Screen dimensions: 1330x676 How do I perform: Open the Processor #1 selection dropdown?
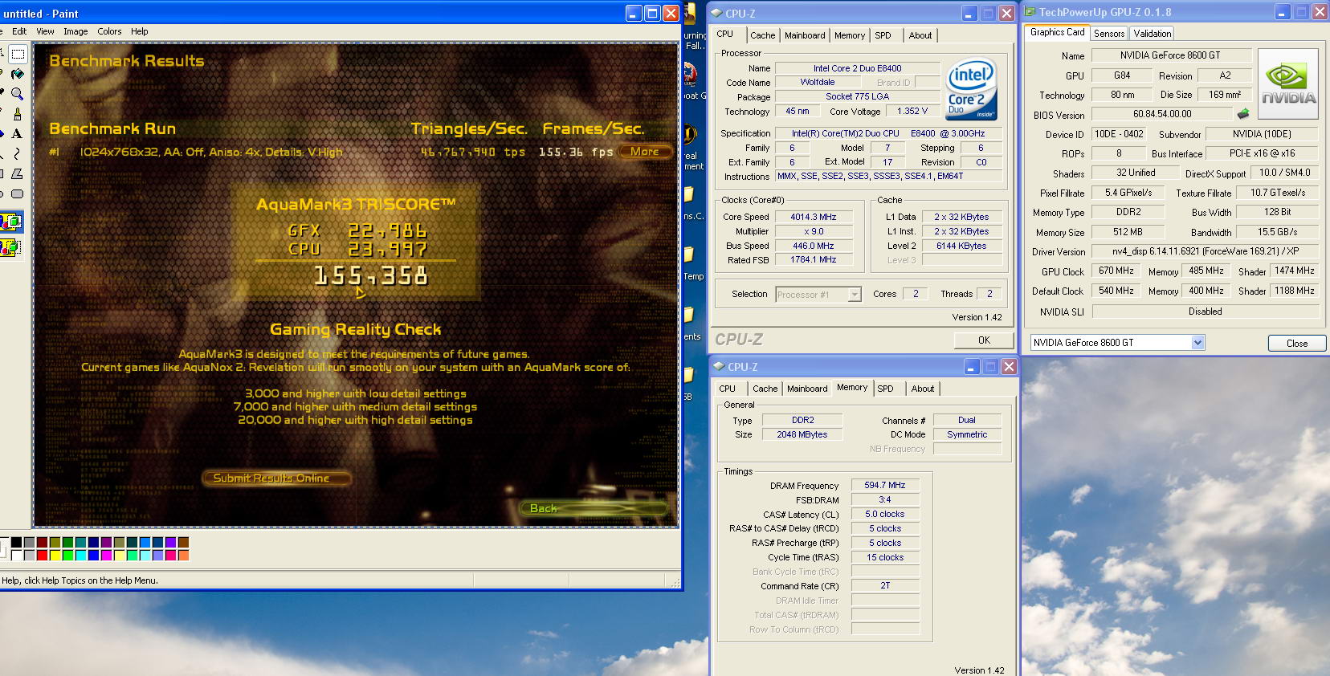click(x=855, y=295)
